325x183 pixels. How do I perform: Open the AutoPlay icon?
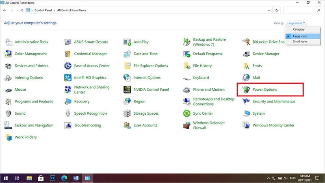point(127,42)
